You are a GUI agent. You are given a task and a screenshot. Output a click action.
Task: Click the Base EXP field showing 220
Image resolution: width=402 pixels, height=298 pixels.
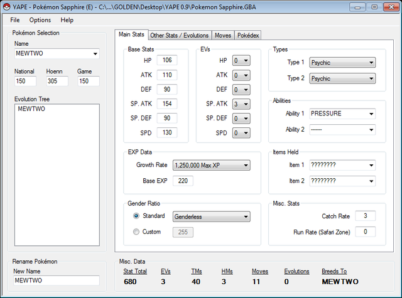point(183,181)
